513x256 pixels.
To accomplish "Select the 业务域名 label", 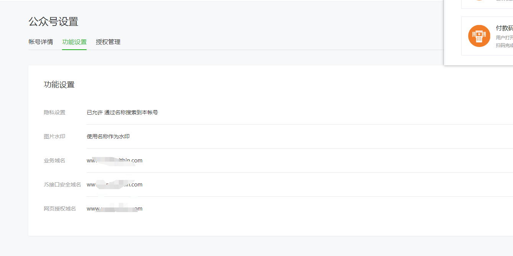I will click(x=54, y=160).
